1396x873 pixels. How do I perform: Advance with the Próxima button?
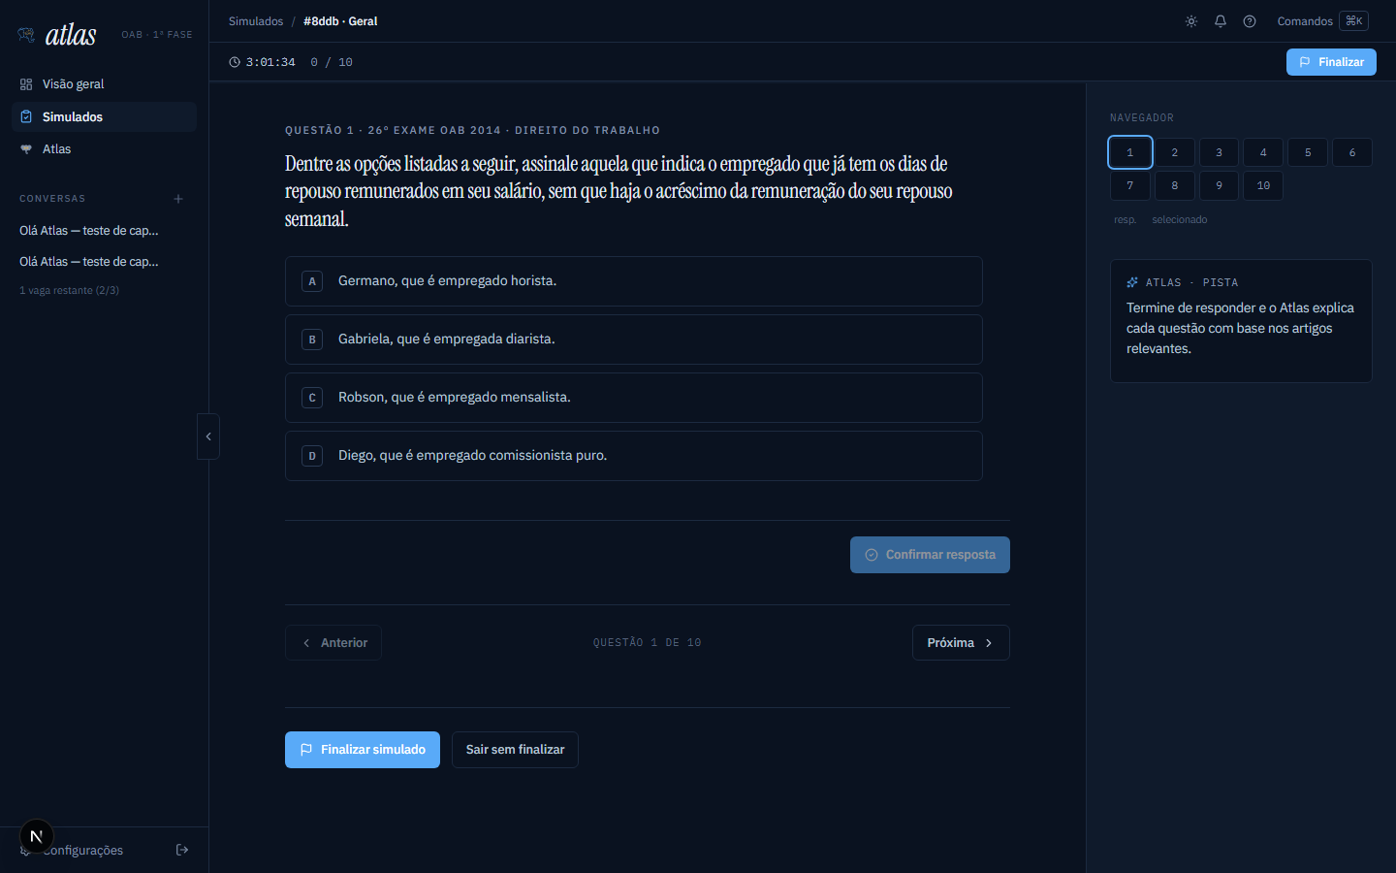click(961, 643)
